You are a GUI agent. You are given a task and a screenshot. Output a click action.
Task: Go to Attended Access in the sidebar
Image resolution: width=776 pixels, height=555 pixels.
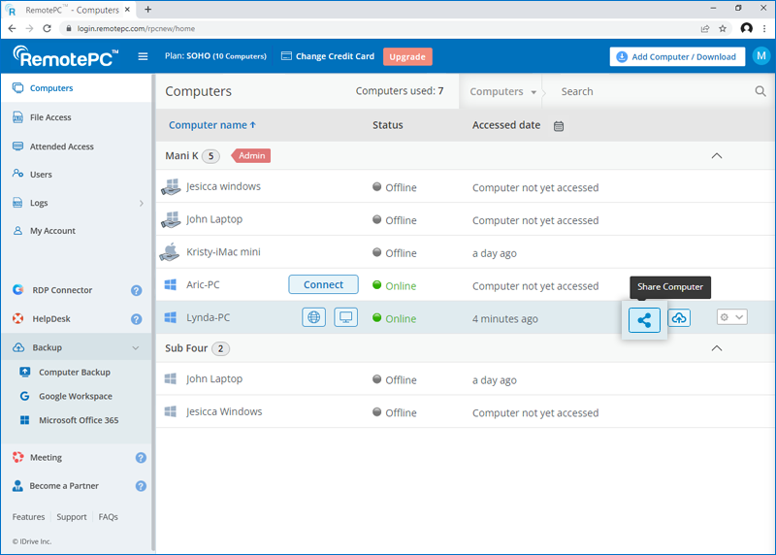(61, 147)
